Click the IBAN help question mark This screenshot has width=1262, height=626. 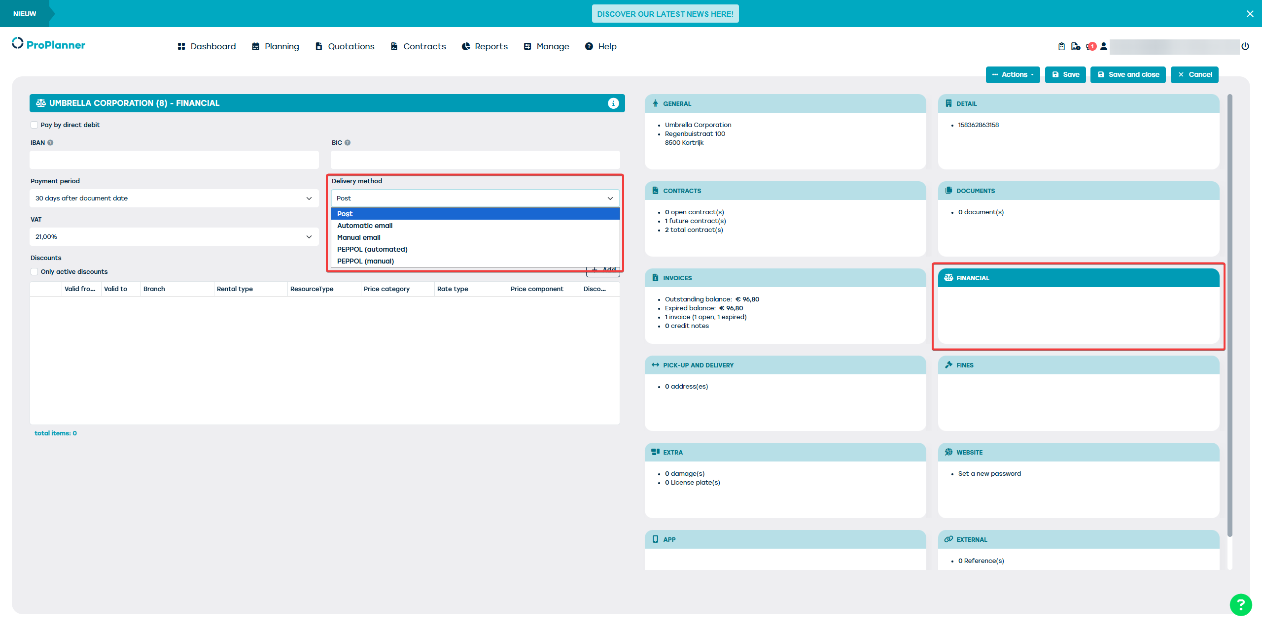(50, 143)
